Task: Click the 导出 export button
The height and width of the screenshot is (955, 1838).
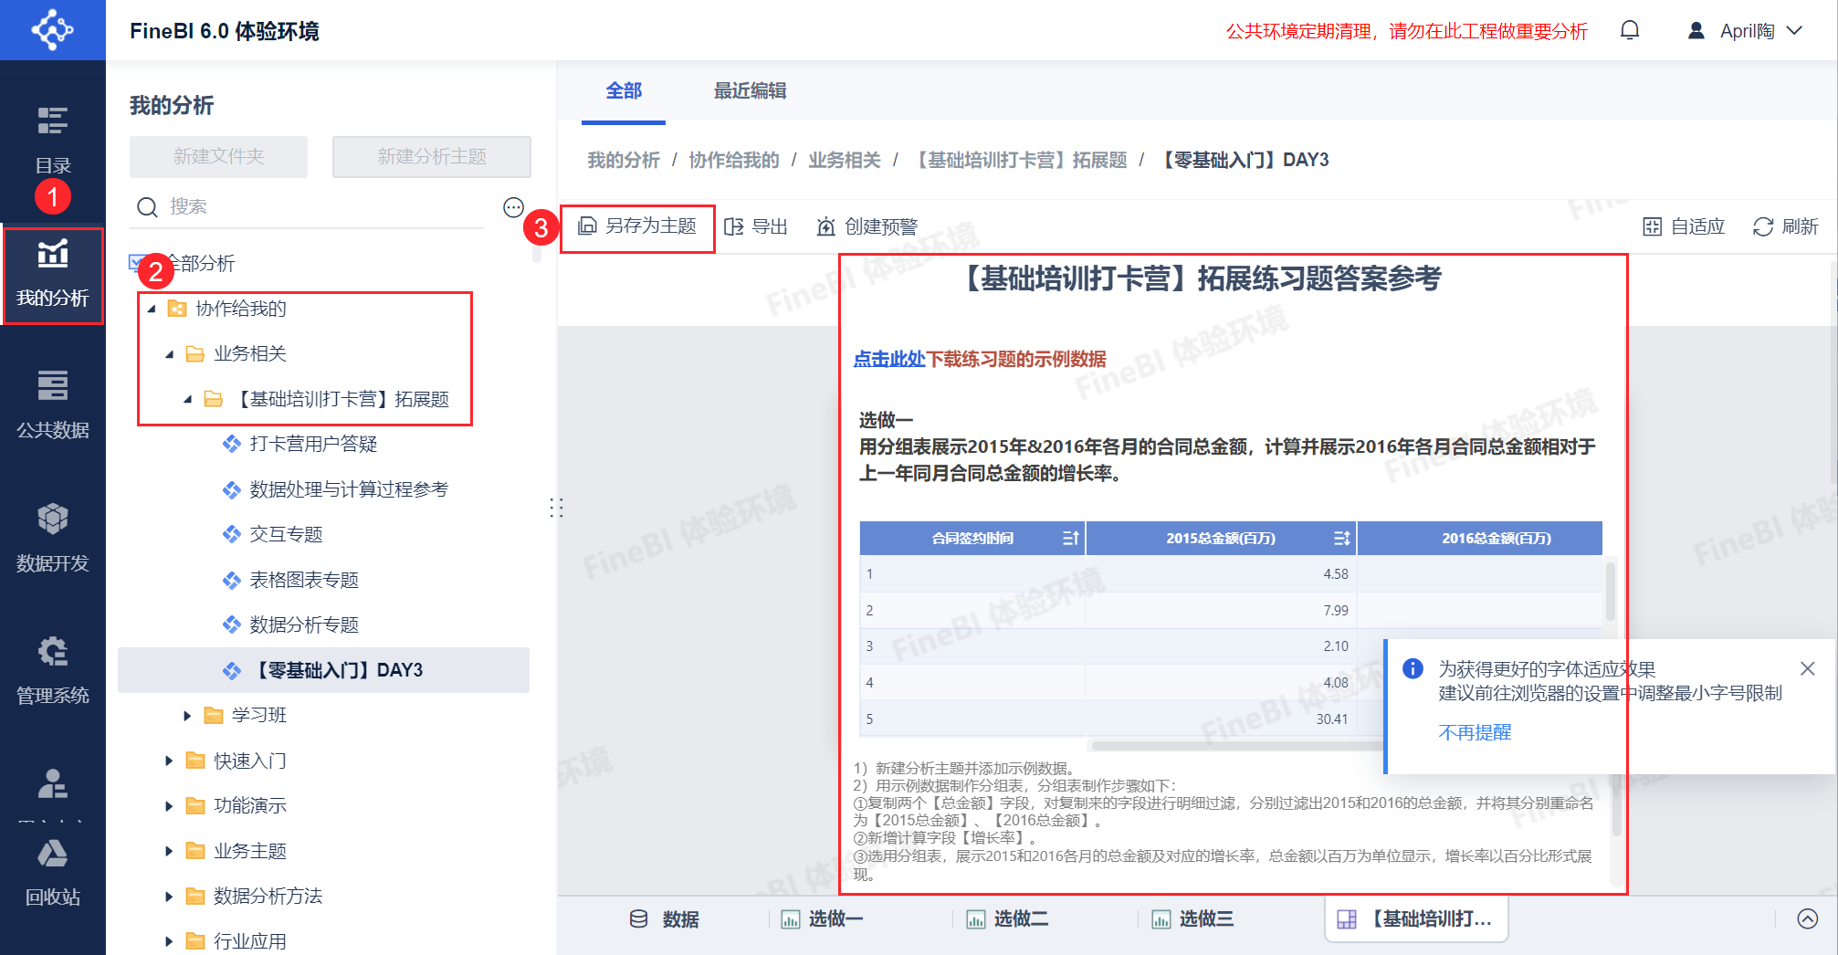Action: [x=756, y=226]
